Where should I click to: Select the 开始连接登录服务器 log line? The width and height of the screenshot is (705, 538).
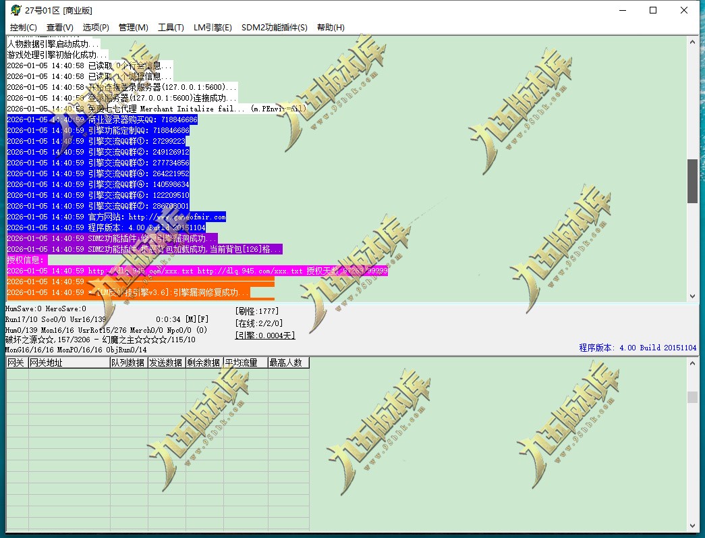(x=122, y=87)
